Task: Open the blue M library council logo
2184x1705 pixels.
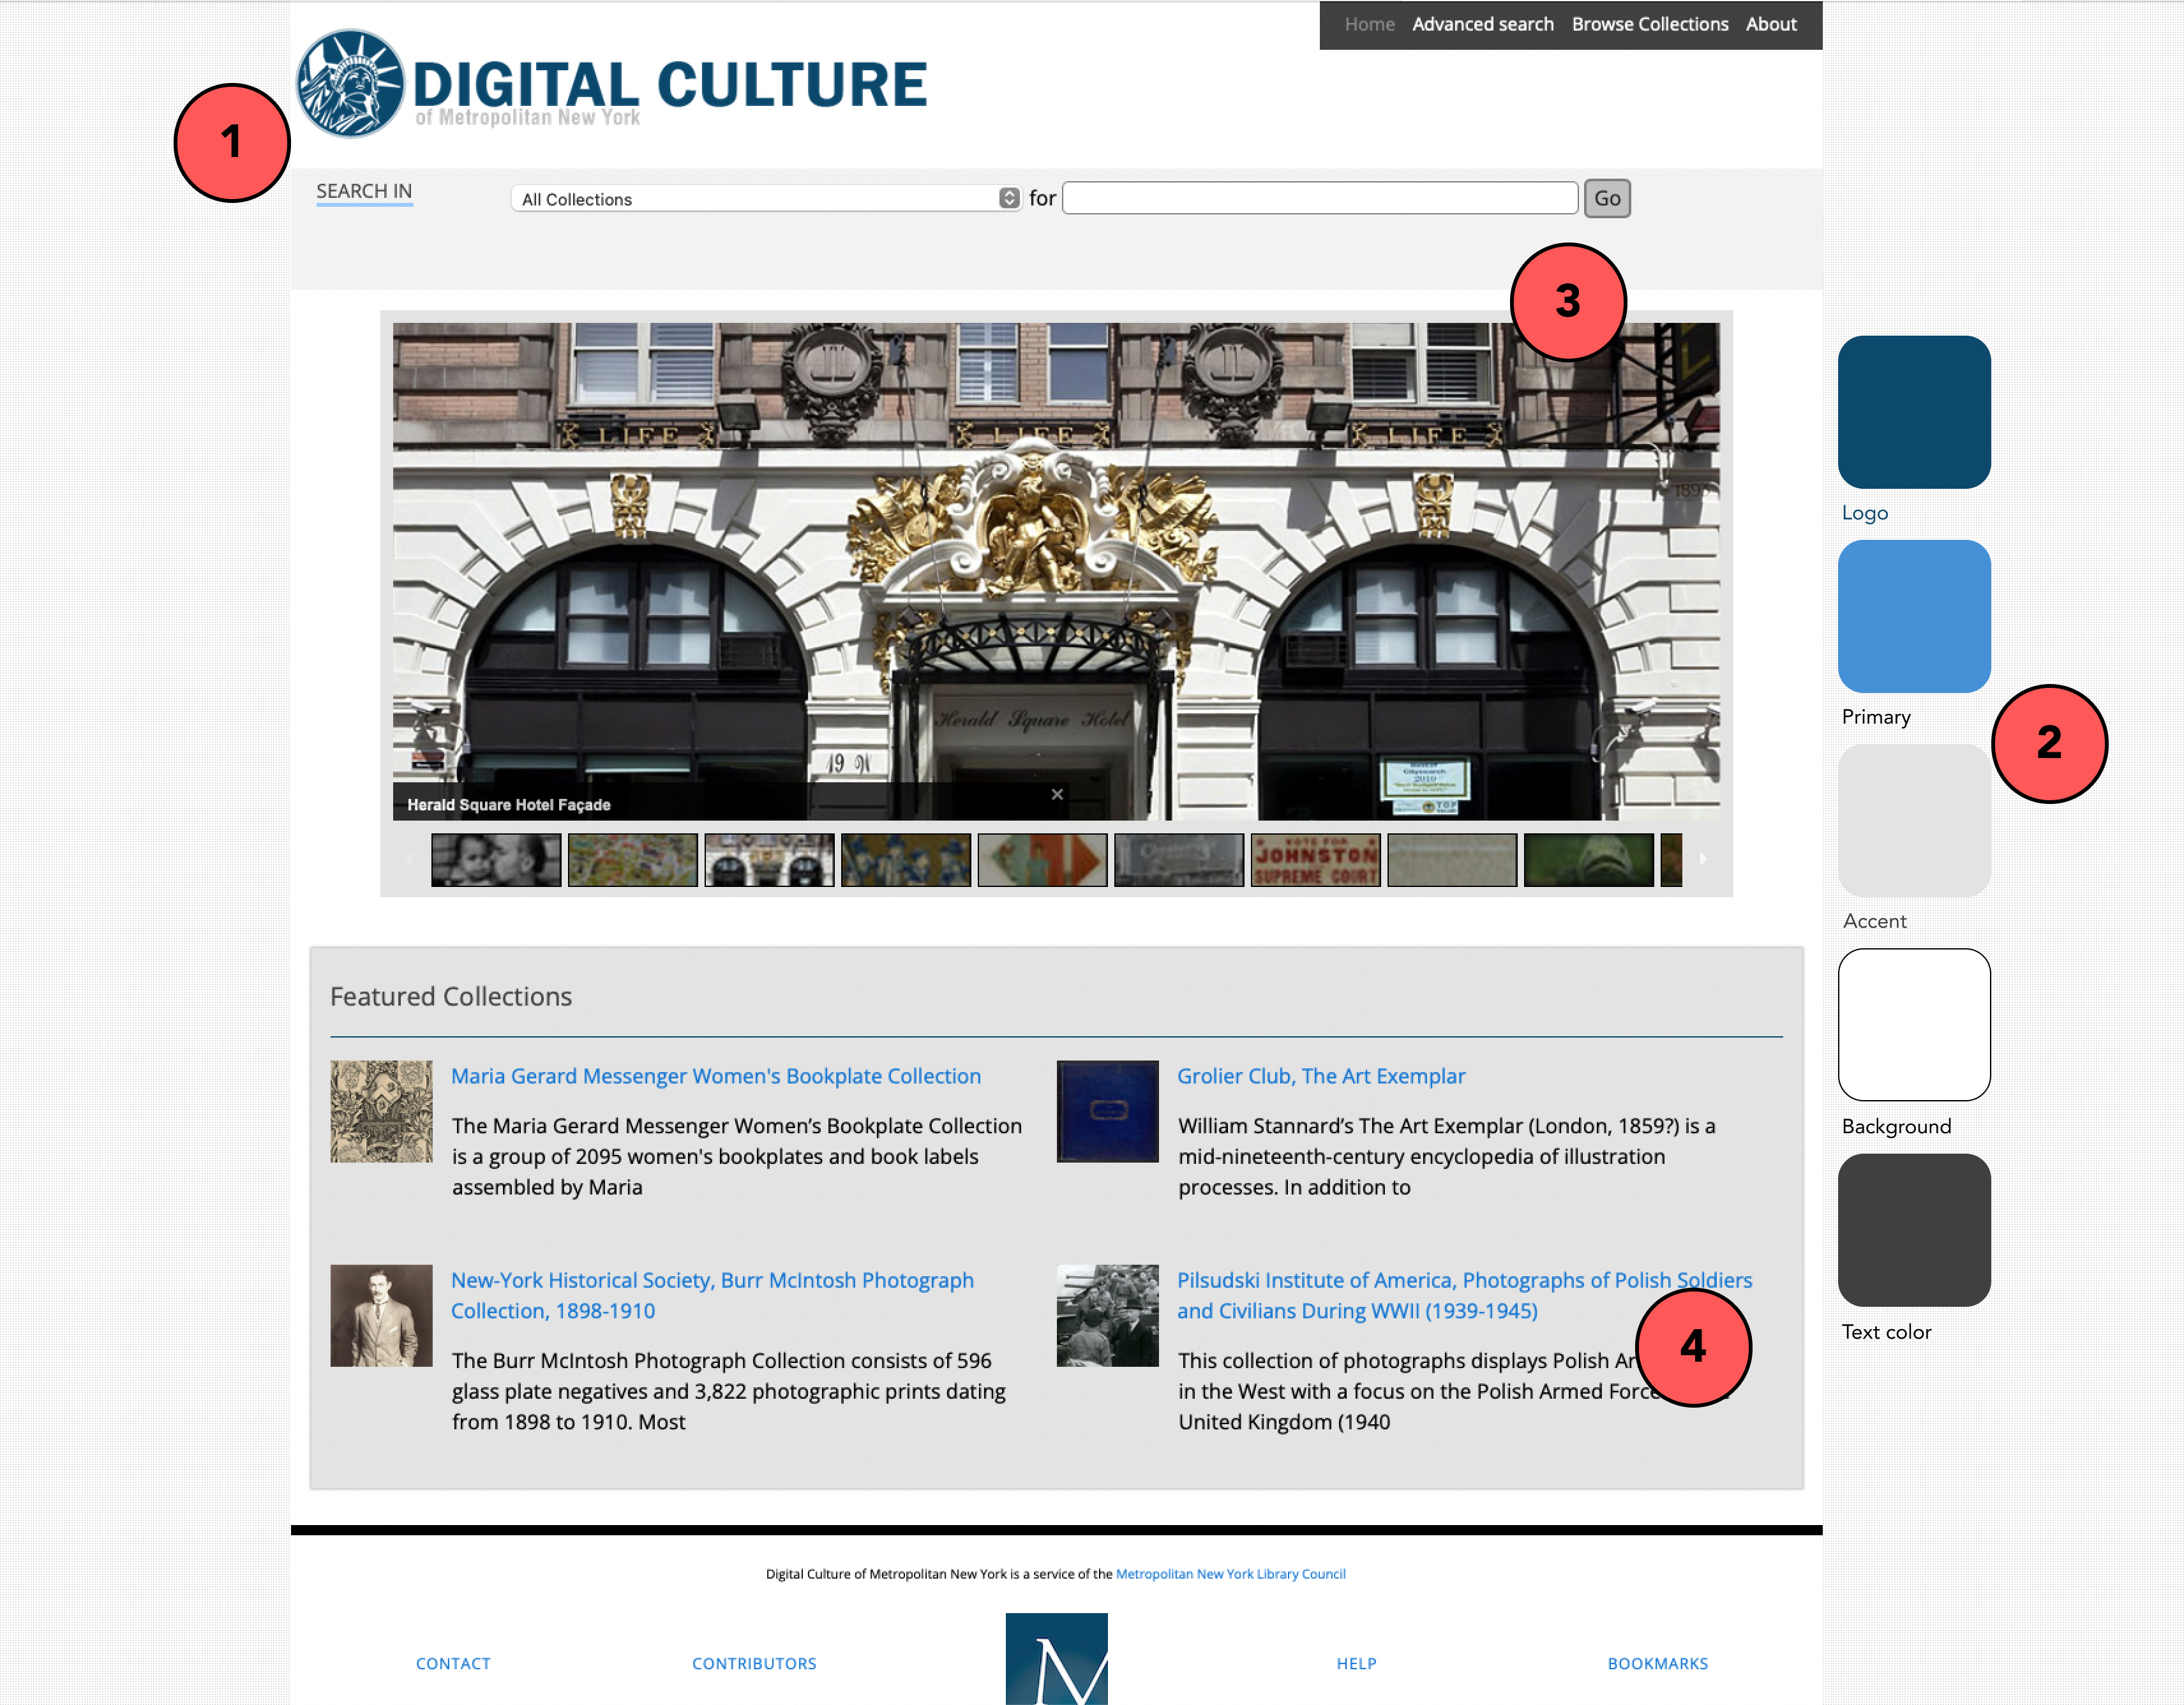Action: click(x=1056, y=1658)
